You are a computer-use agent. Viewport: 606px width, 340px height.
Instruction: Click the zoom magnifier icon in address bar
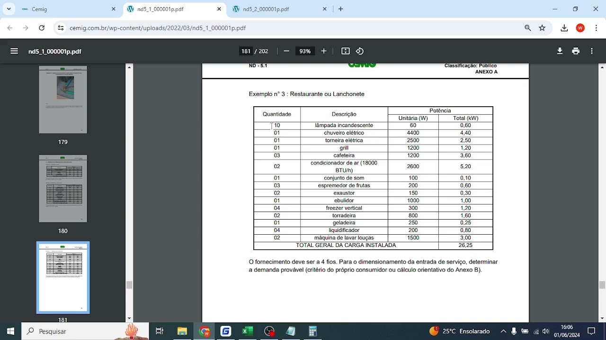click(x=528, y=28)
